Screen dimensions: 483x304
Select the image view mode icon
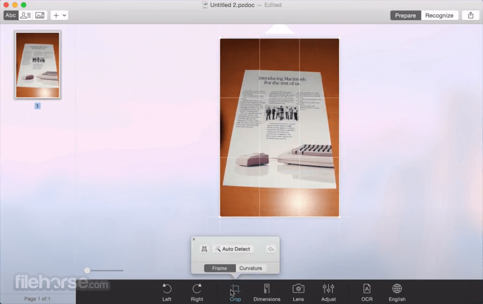[40, 15]
